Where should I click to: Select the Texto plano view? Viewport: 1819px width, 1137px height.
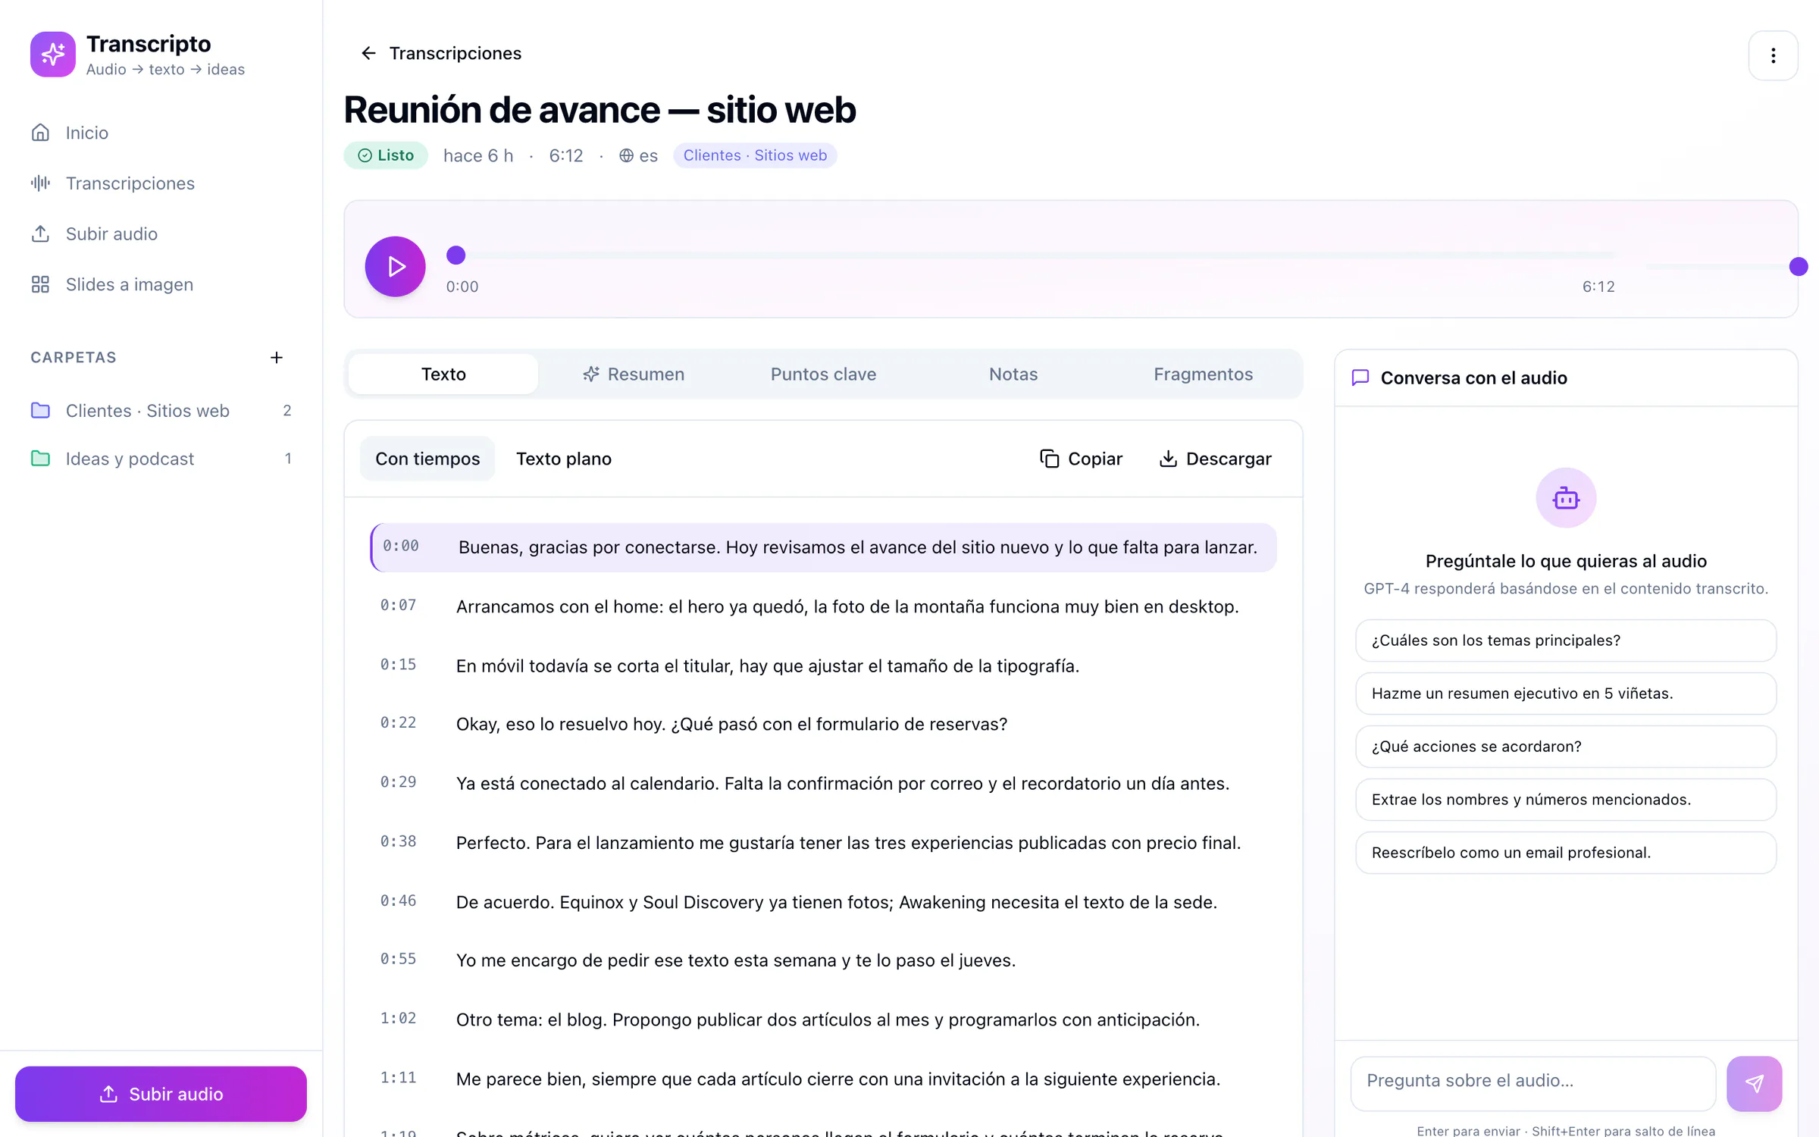coord(564,459)
